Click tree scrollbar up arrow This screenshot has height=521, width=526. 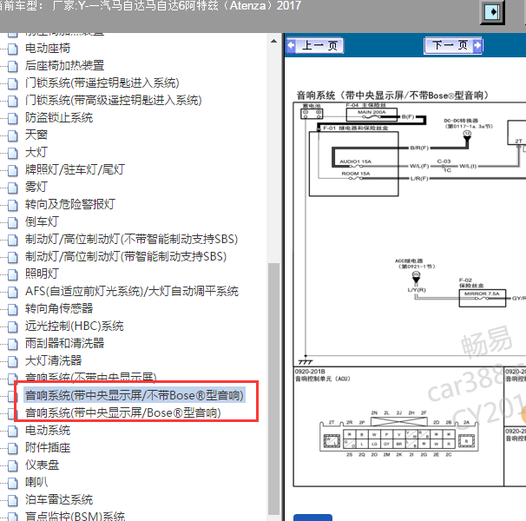click(x=273, y=42)
